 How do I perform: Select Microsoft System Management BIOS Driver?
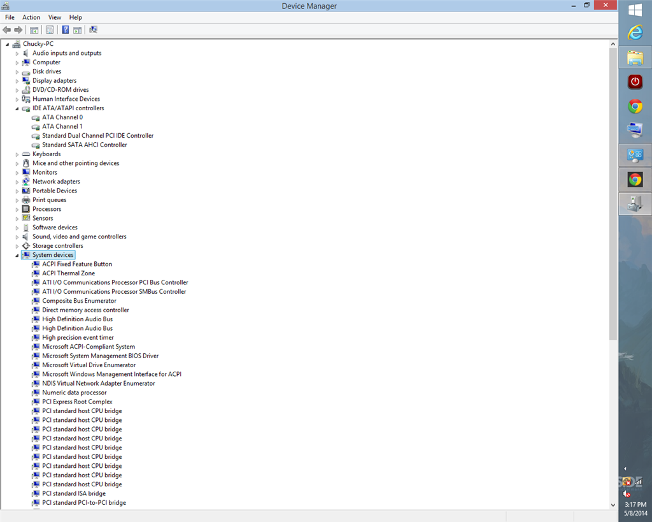[100, 356]
